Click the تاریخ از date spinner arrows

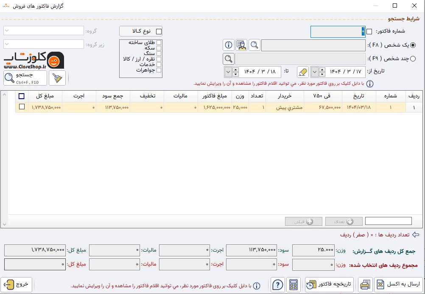pyautogui.click(x=322, y=72)
